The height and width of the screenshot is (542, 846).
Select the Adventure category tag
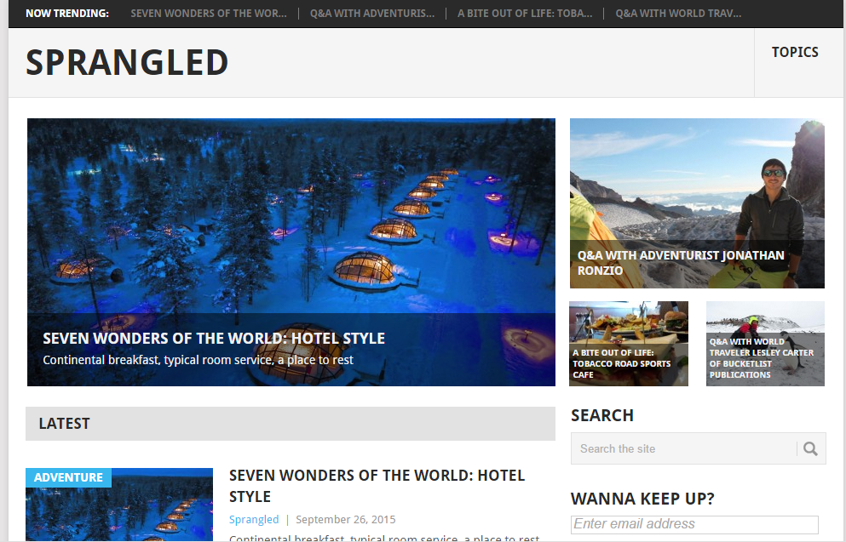pyautogui.click(x=68, y=477)
